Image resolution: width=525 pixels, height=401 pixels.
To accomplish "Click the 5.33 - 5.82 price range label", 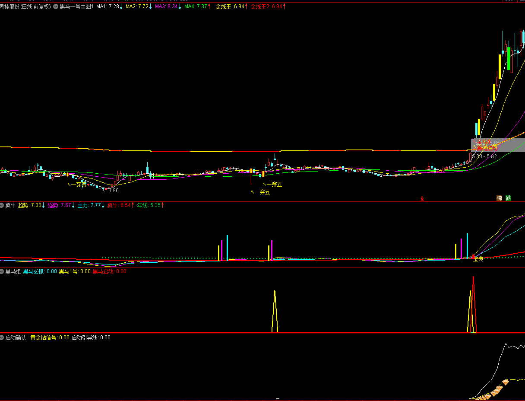I will pos(484,156).
